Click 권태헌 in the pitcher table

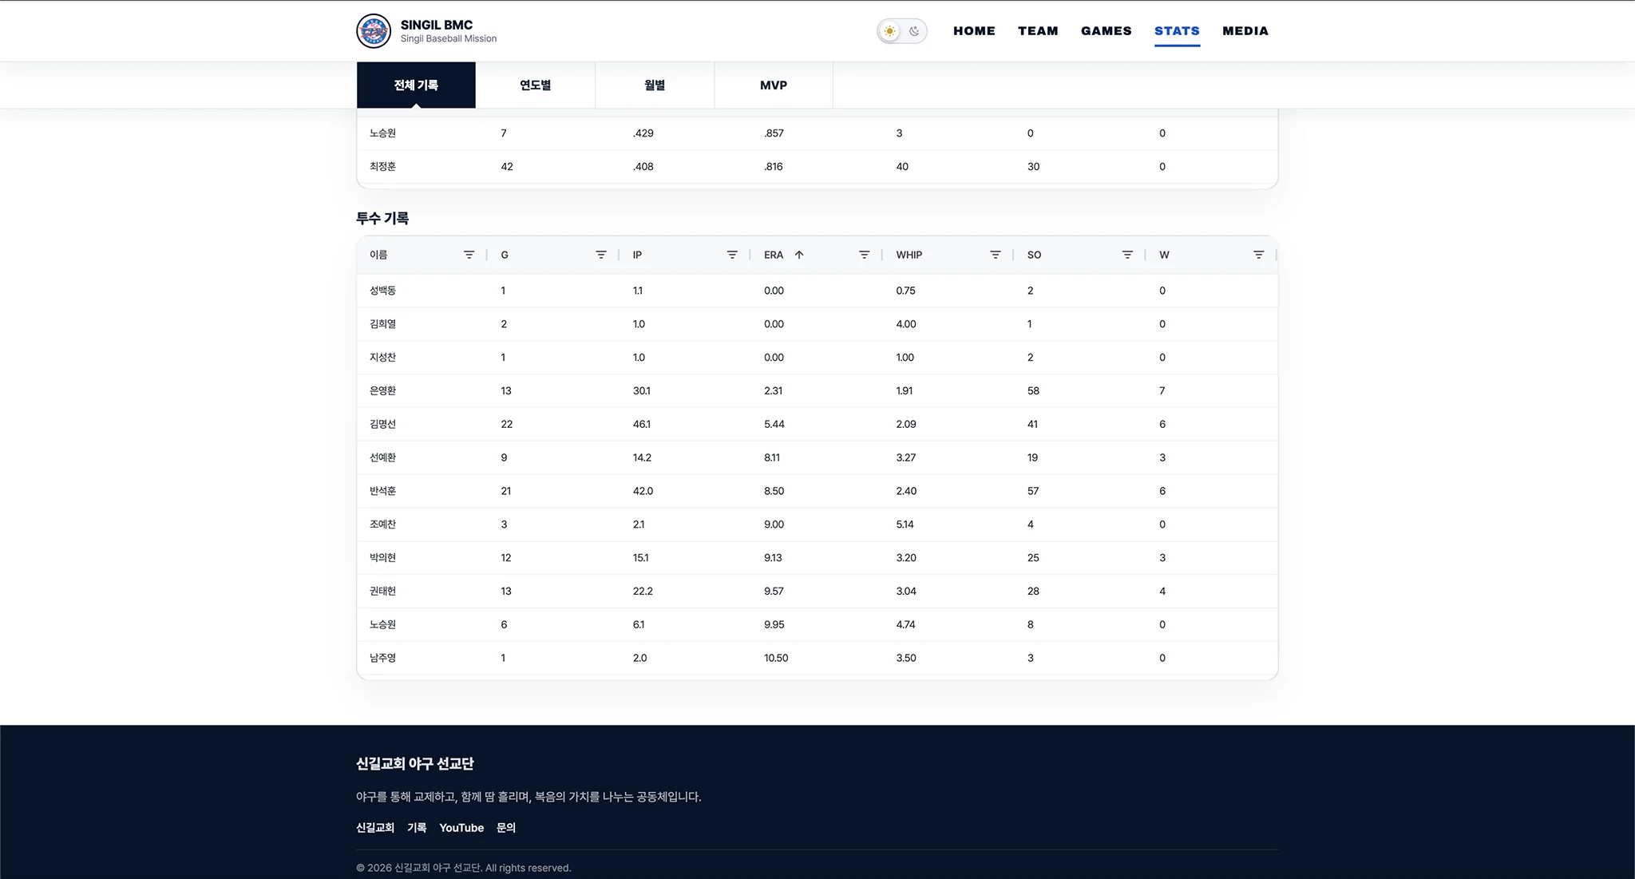pos(382,592)
